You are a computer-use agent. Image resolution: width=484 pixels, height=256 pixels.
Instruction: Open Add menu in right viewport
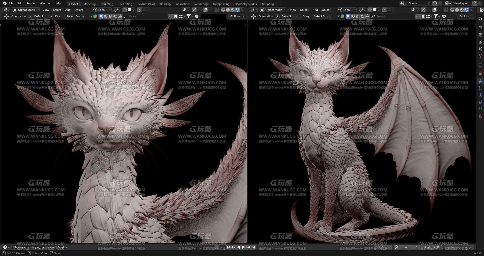(315, 10)
